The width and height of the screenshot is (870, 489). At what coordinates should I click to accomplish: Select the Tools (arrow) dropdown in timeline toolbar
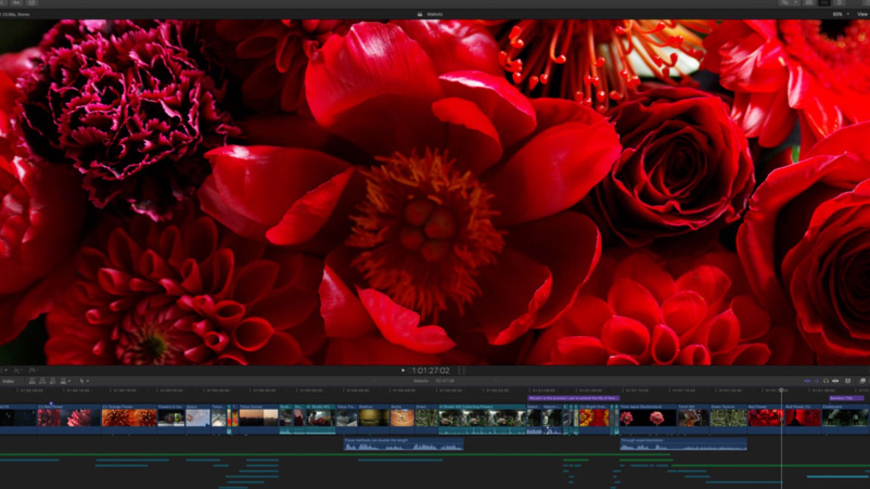83,381
